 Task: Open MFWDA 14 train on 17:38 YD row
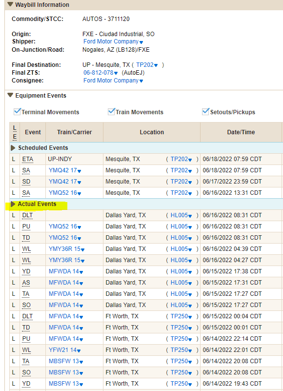[66, 271]
